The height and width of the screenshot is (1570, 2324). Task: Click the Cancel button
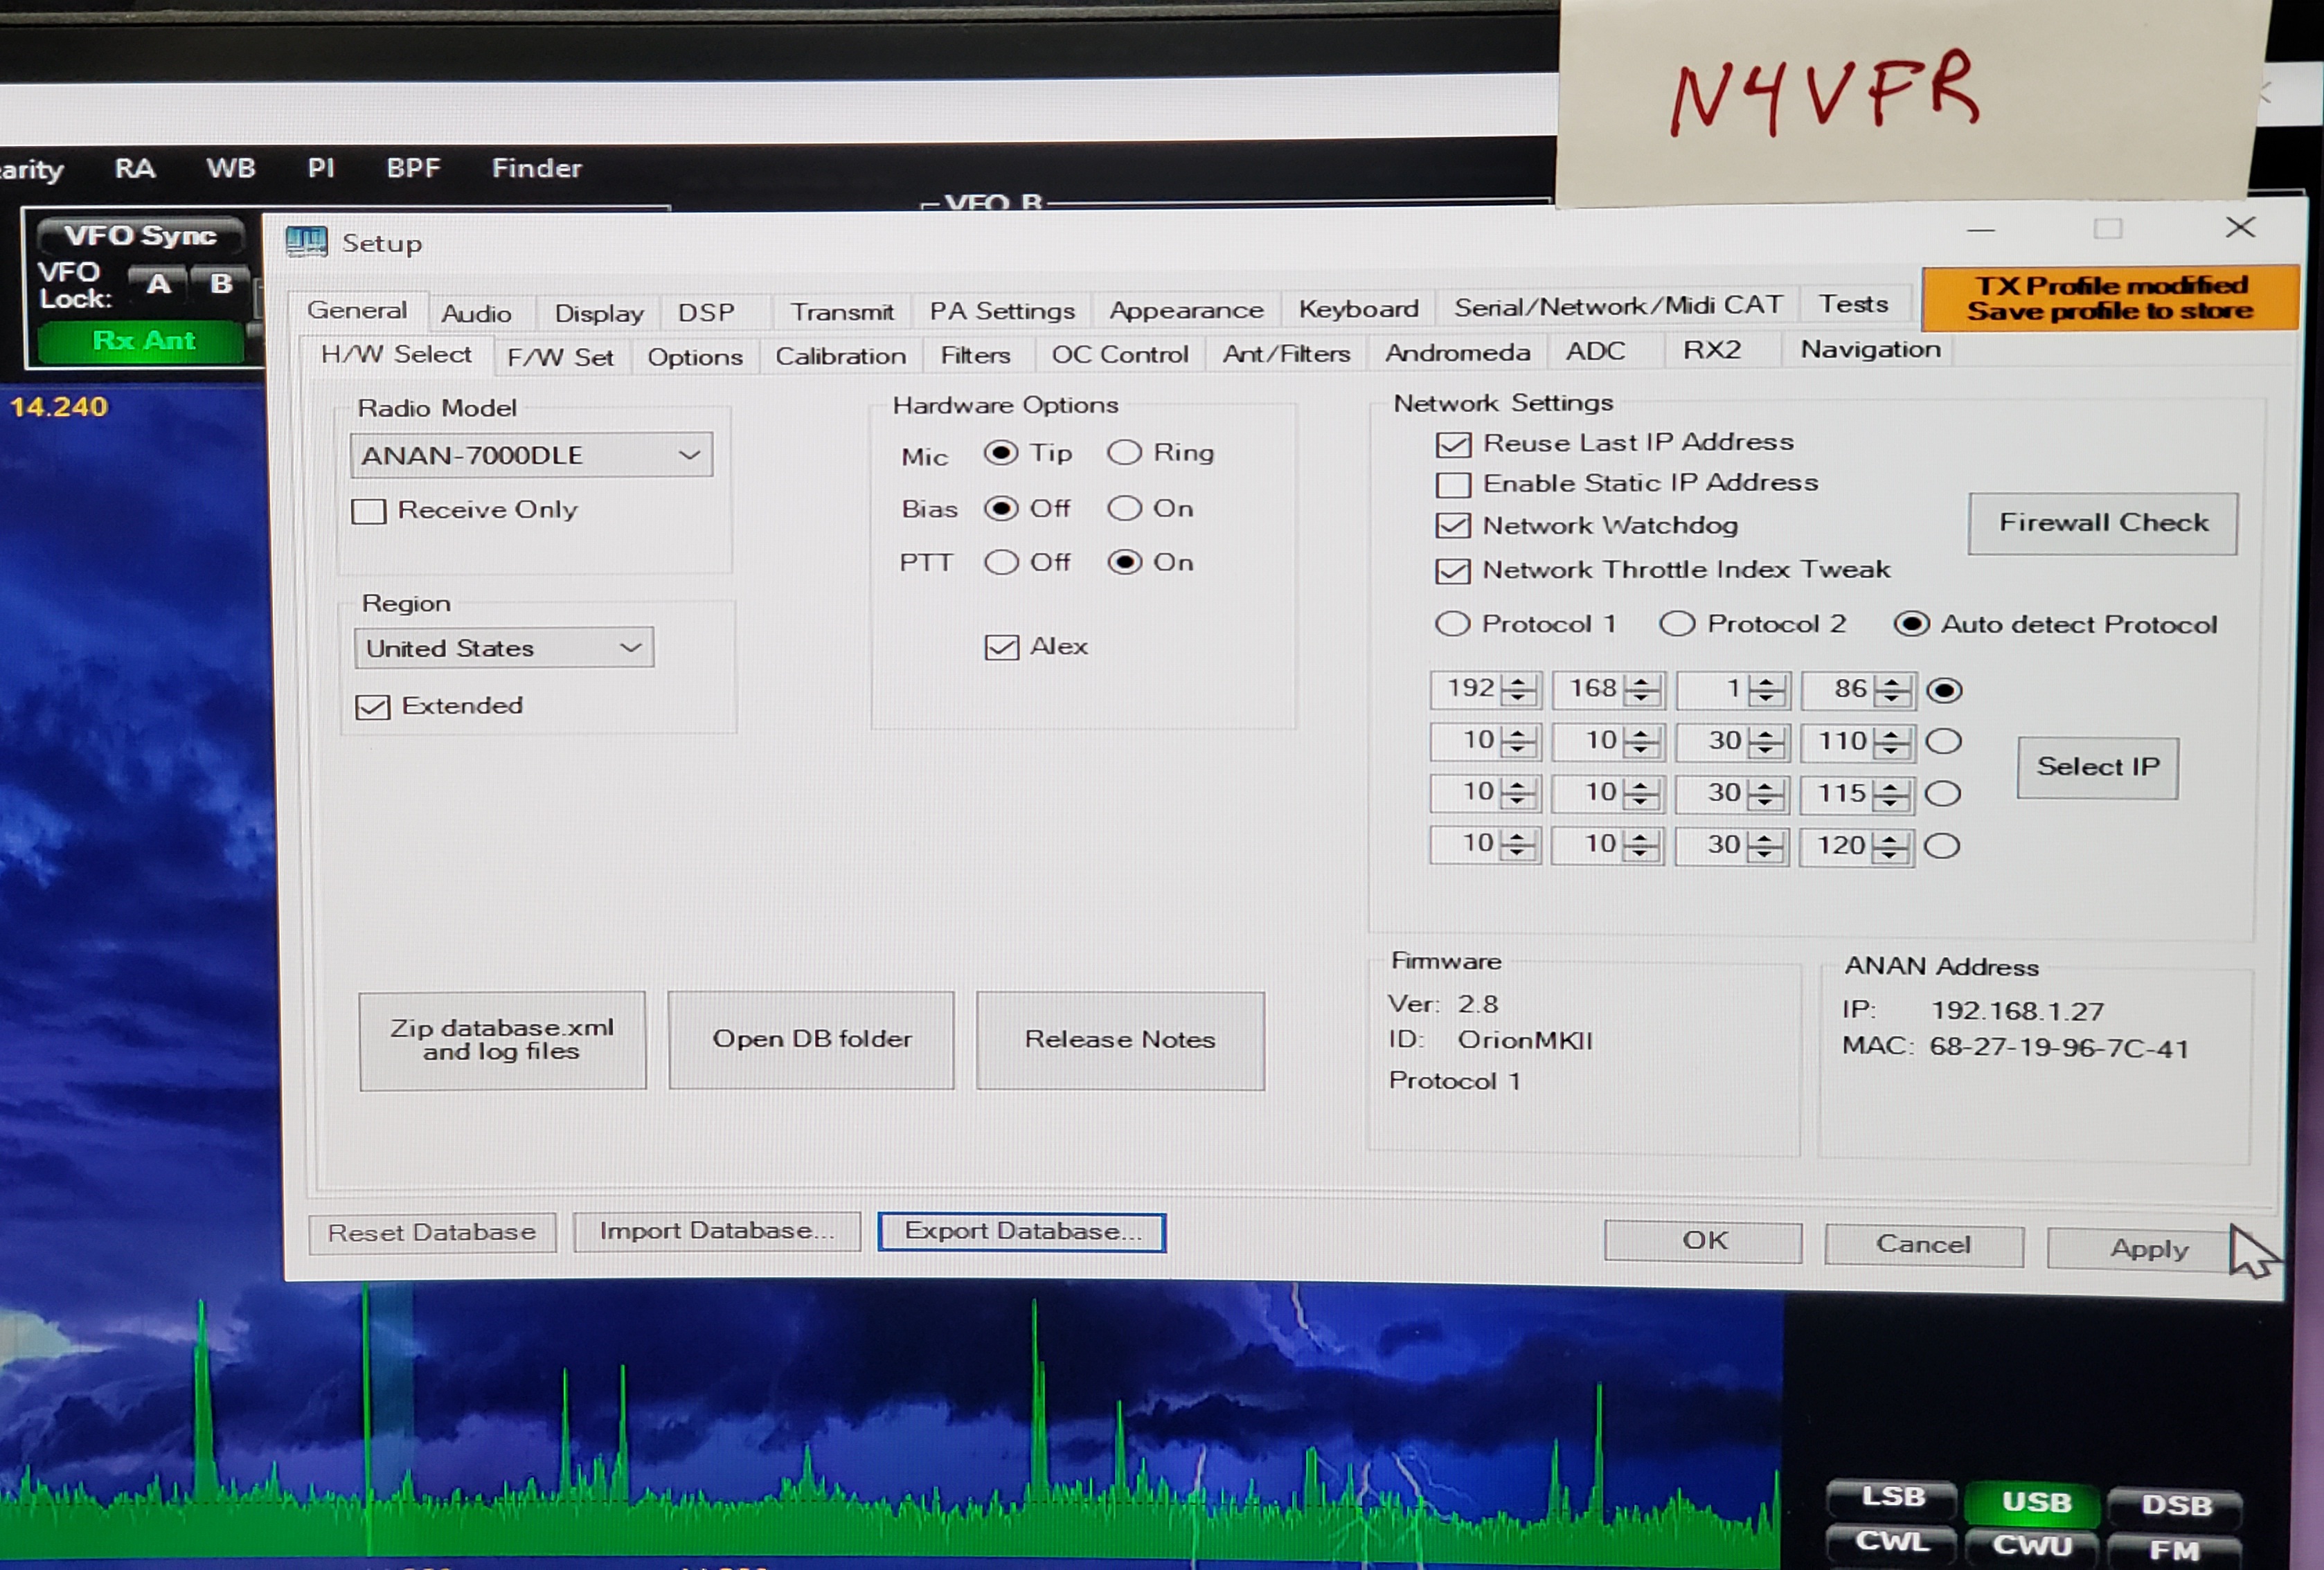pyautogui.click(x=1924, y=1245)
